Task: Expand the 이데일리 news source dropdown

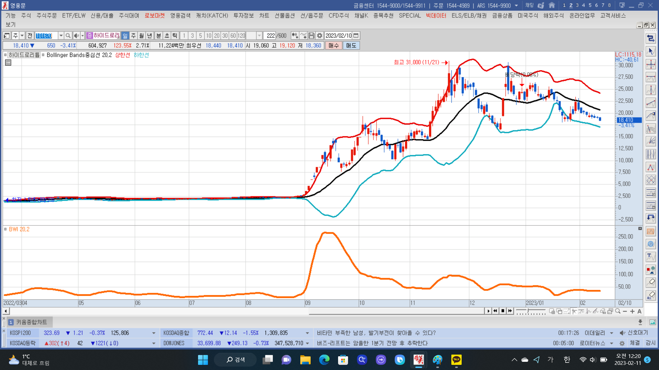Action: coord(611,333)
